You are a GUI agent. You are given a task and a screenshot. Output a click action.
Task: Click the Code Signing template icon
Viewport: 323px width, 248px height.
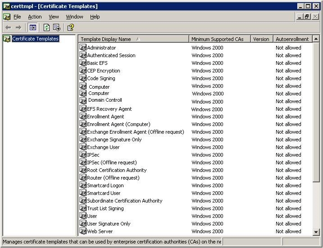point(83,78)
